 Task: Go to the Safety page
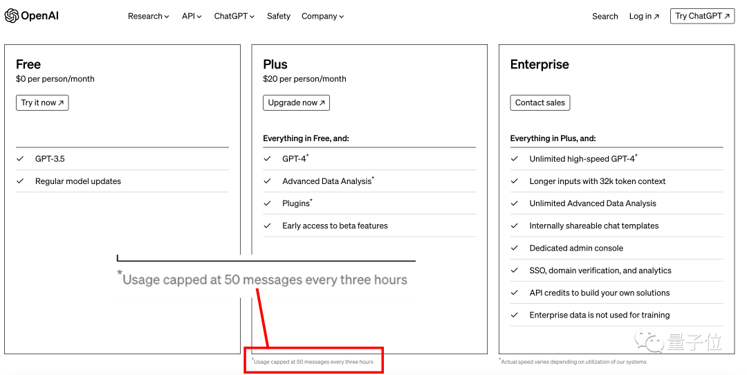tap(279, 16)
